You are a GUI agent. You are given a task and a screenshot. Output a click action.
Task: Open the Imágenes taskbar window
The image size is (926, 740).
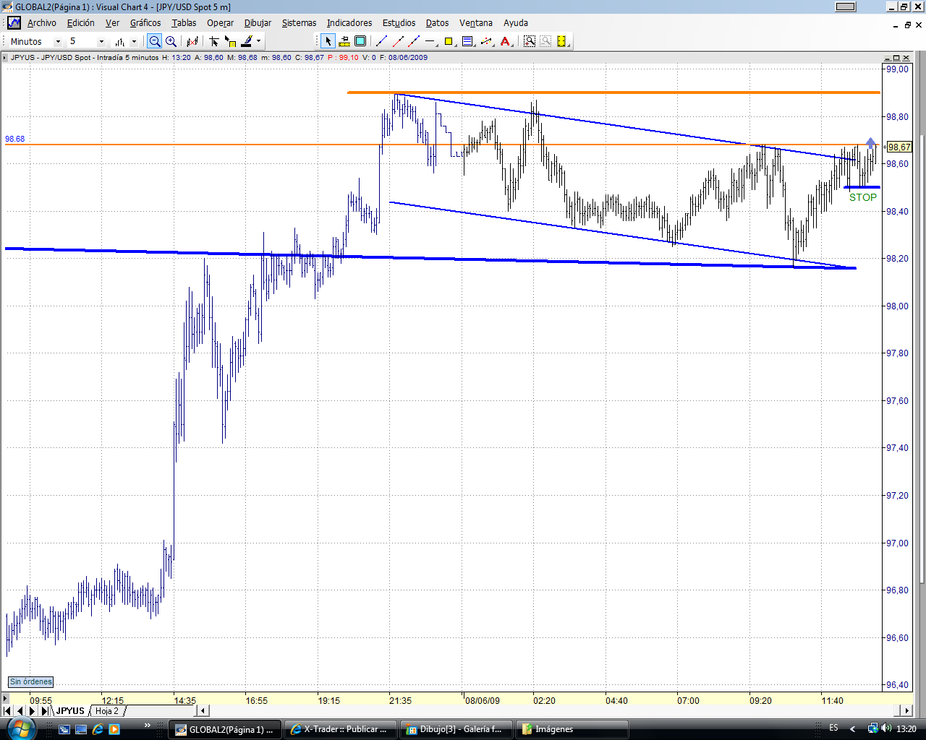572,729
